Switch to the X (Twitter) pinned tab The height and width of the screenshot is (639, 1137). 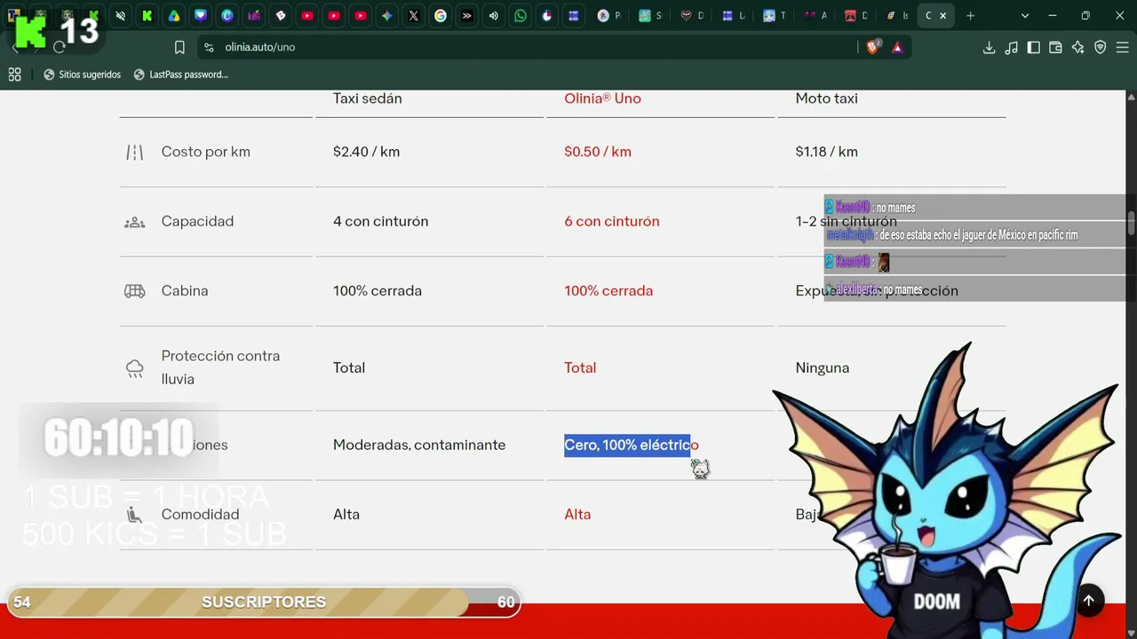tap(413, 15)
